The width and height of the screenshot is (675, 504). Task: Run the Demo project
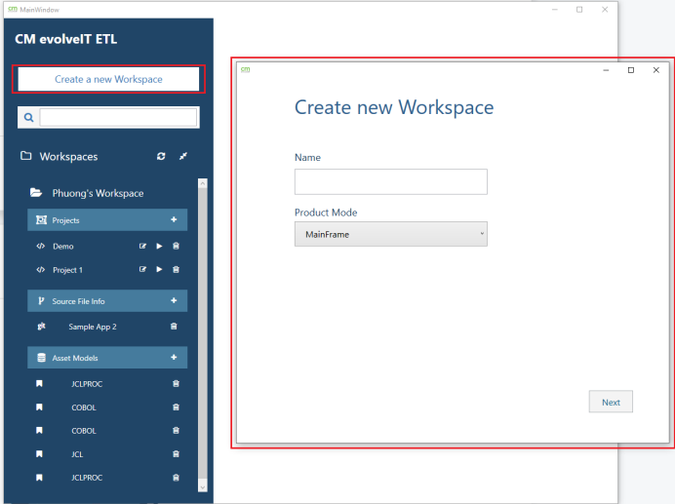pos(159,247)
